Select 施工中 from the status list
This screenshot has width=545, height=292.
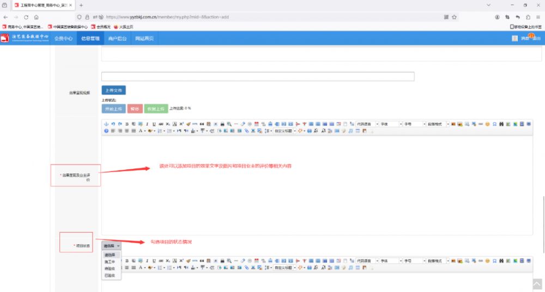pos(108,262)
